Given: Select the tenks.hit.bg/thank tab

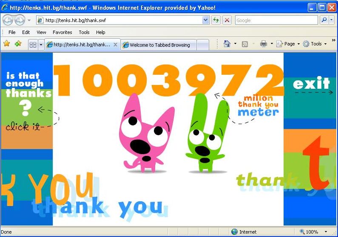Looking at the screenshot, I should point(82,45).
